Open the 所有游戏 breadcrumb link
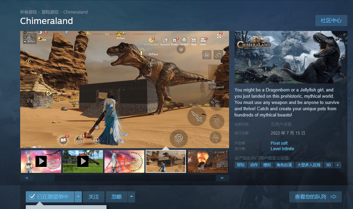The height and width of the screenshot is (209, 353). coord(28,12)
